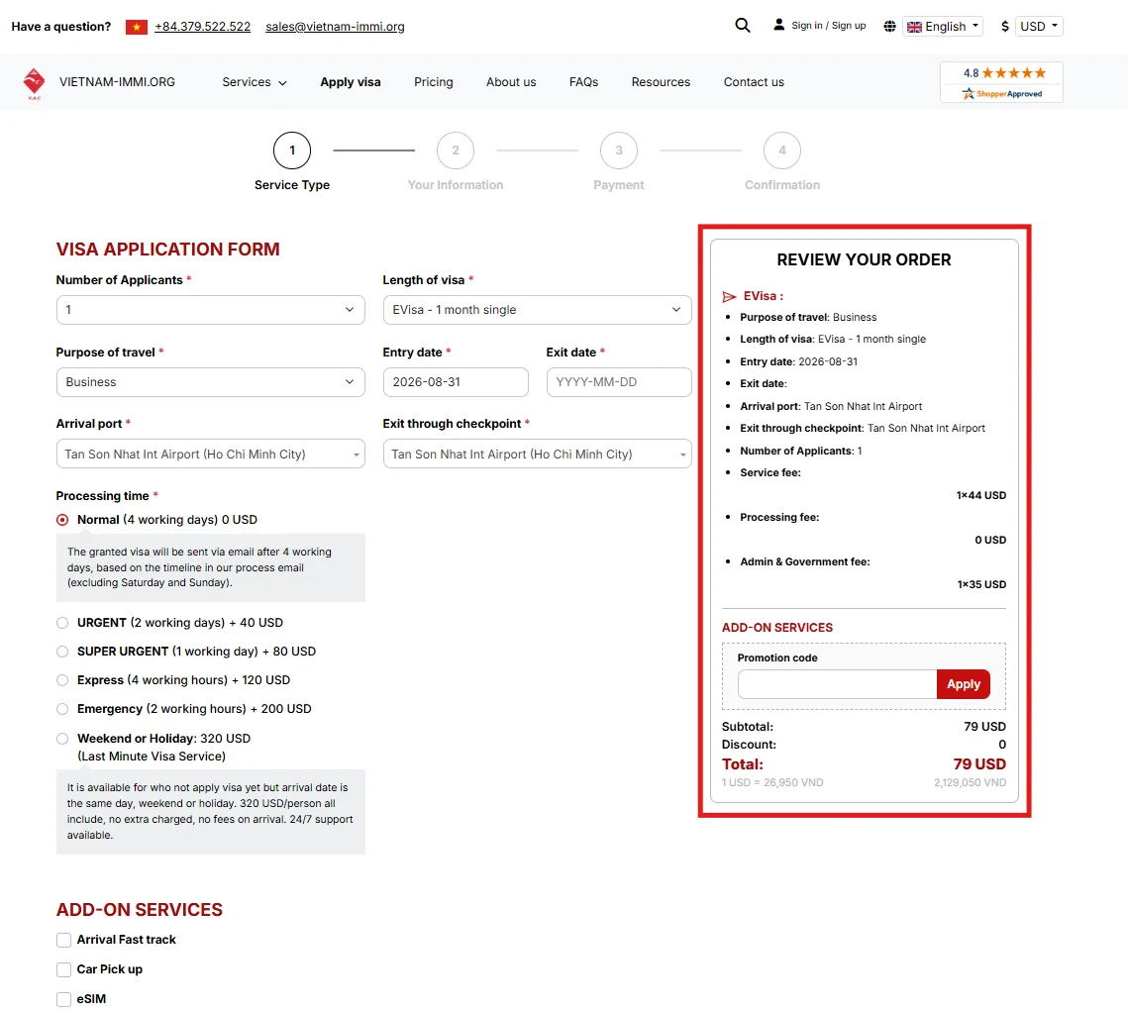
Task: Expand the Services menu
Action: click(255, 82)
